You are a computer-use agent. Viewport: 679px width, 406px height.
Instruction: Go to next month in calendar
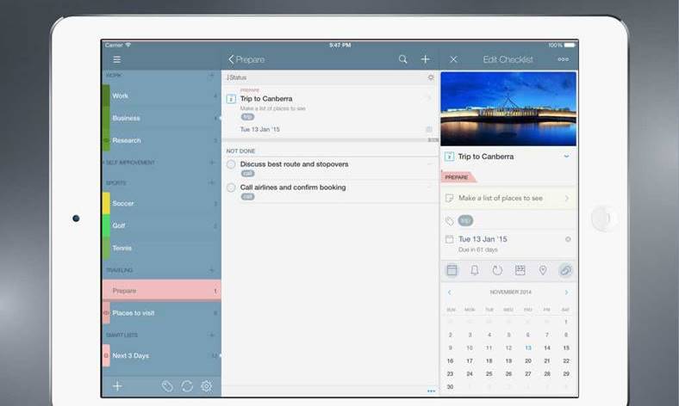point(566,292)
